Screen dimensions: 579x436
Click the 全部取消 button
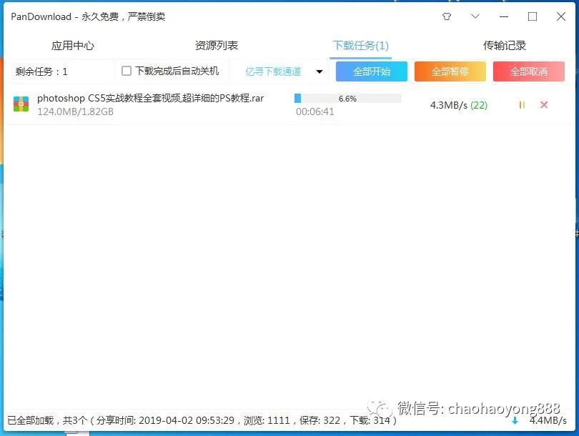(528, 71)
